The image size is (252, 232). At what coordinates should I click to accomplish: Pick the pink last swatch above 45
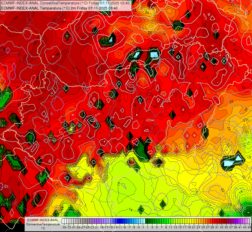248,221
